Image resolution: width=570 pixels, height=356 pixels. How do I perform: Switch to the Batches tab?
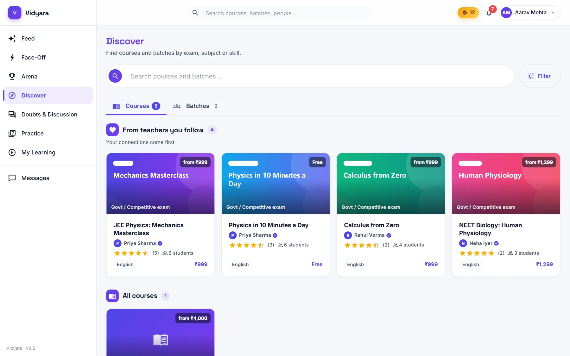195,106
